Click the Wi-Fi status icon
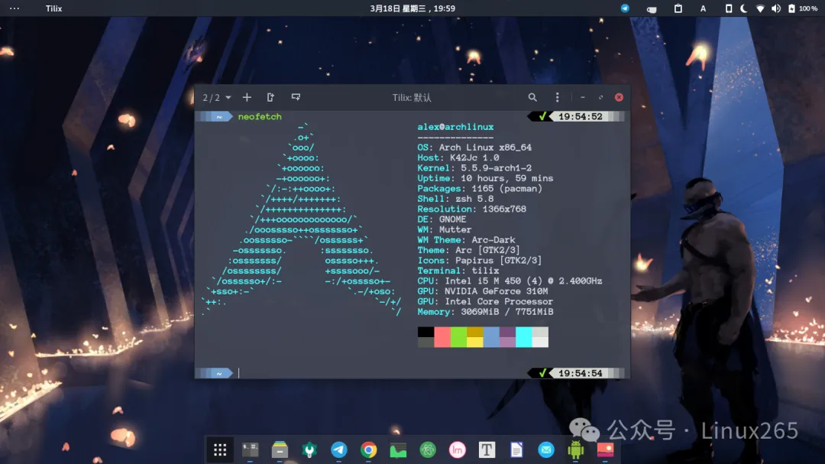Viewport: 825px width, 464px height. (x=760, y=8)
